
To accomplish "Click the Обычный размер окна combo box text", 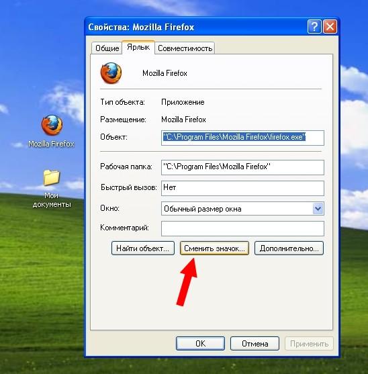I will click(203, 209).
